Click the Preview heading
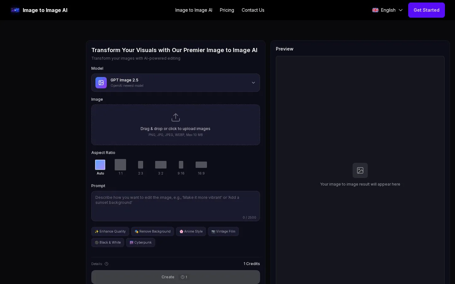This screenshot has height=284, width=455. point(285,49)
